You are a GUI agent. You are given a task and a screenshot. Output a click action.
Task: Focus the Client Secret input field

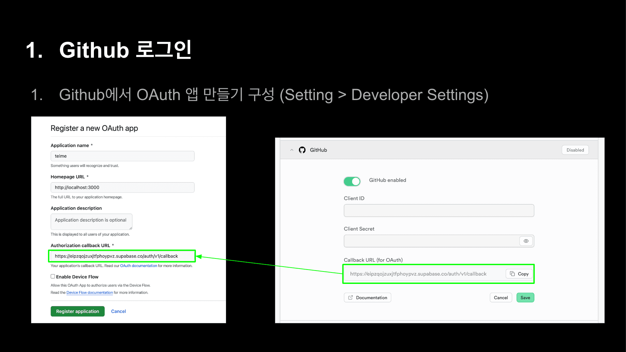click(430, 241)
